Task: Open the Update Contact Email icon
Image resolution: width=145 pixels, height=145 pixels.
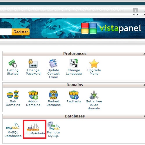Action: (x=53, y=63)
